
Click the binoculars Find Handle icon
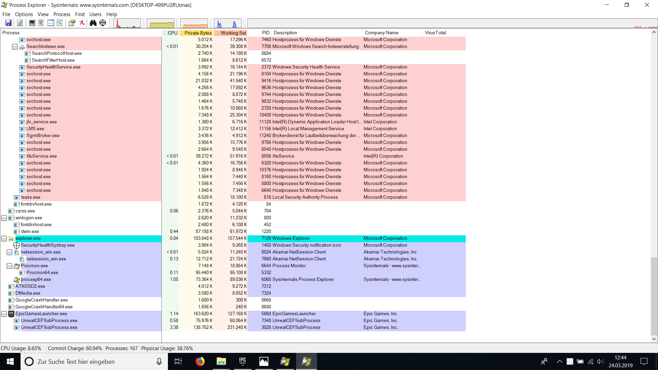click(x=93, y=23)
